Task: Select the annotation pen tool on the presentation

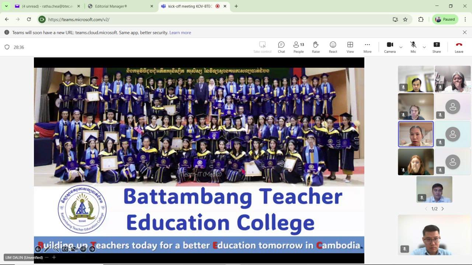Action: 47,249
